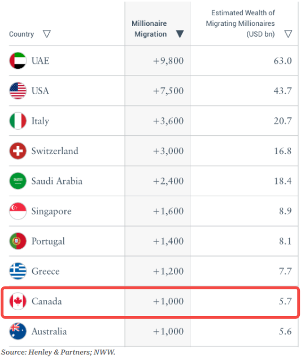Click the UAE flag icon
Image resolution: width=305 pixels, height=361 pixels.
[x=18, y=61]
